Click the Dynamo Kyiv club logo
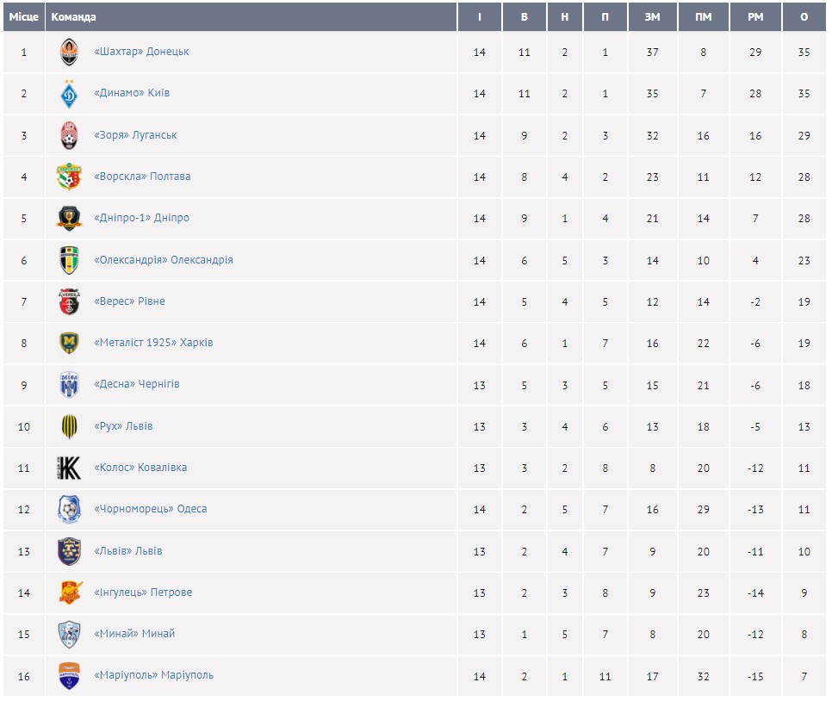Screen dimensions: 832x701 coord(69,94)
